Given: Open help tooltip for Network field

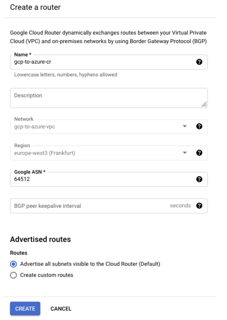Looking at the screenshot, I should click(199, 126).
